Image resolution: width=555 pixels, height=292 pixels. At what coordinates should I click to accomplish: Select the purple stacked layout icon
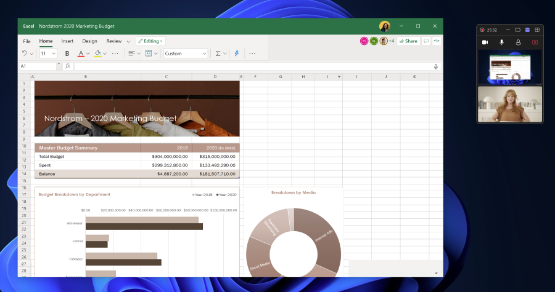(x=527, y=30)
